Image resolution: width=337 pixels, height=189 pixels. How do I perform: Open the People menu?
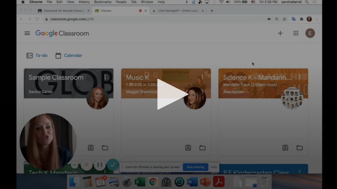121,2
